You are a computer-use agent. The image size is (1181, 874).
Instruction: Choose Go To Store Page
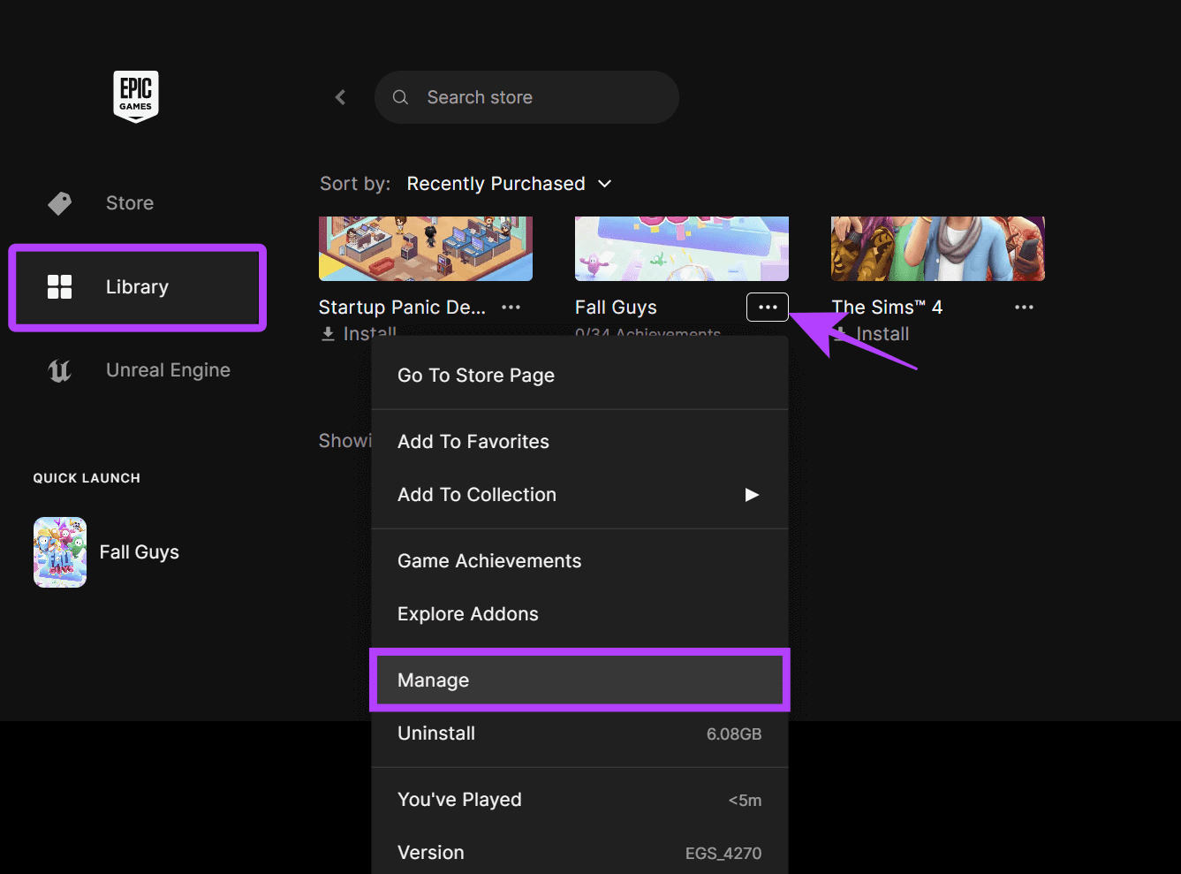(579, 376)
